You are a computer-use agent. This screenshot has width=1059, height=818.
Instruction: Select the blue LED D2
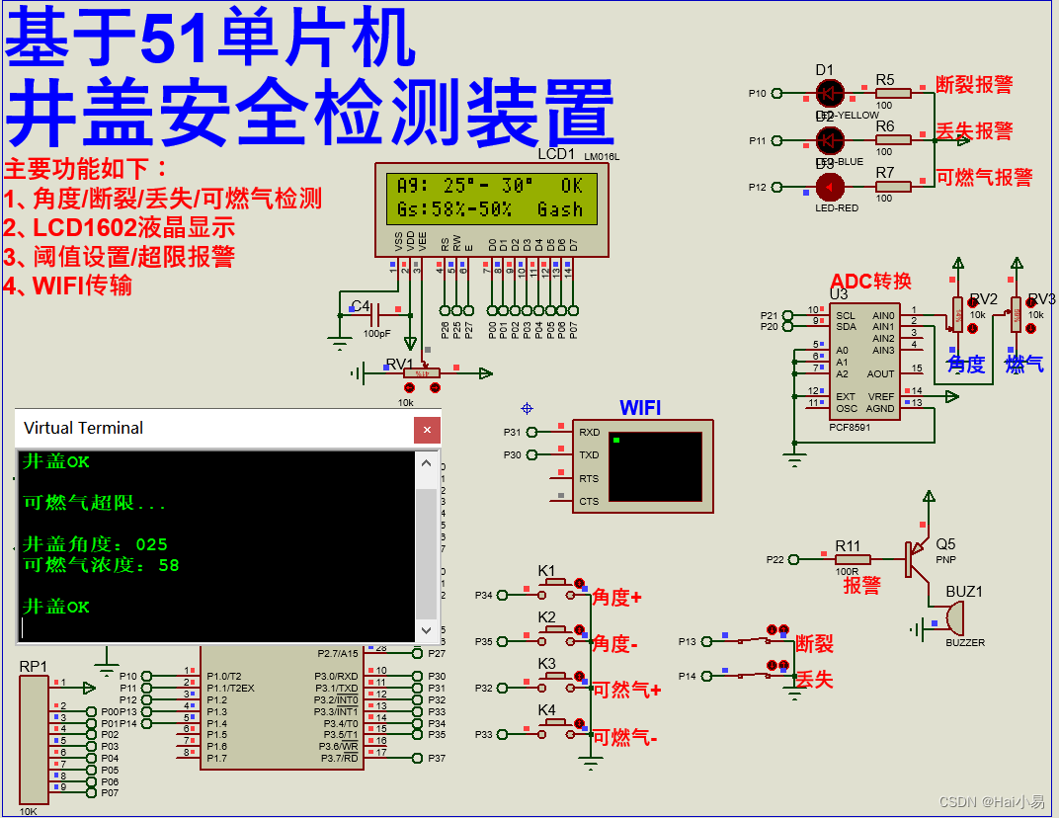(x=830, y=141)
